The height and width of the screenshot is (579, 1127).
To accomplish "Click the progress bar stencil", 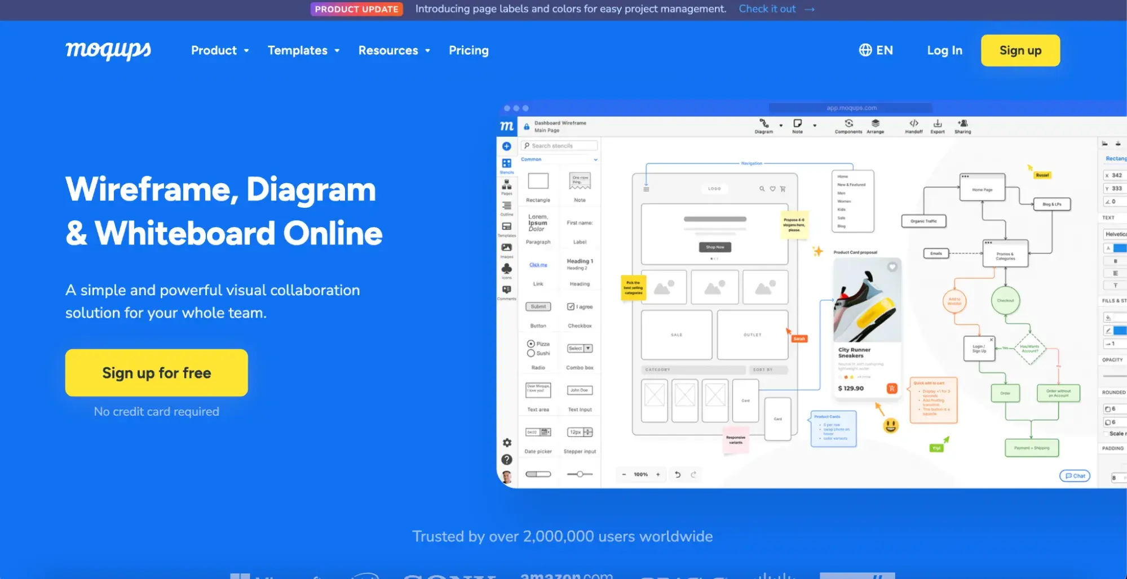I will (x=538, y=474).
